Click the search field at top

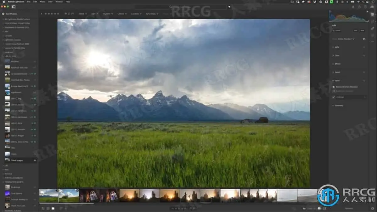(181, 7)
